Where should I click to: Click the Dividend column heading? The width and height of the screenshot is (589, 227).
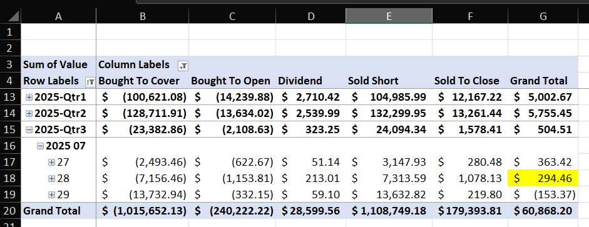pyautogui.click(x=310, y=81)
